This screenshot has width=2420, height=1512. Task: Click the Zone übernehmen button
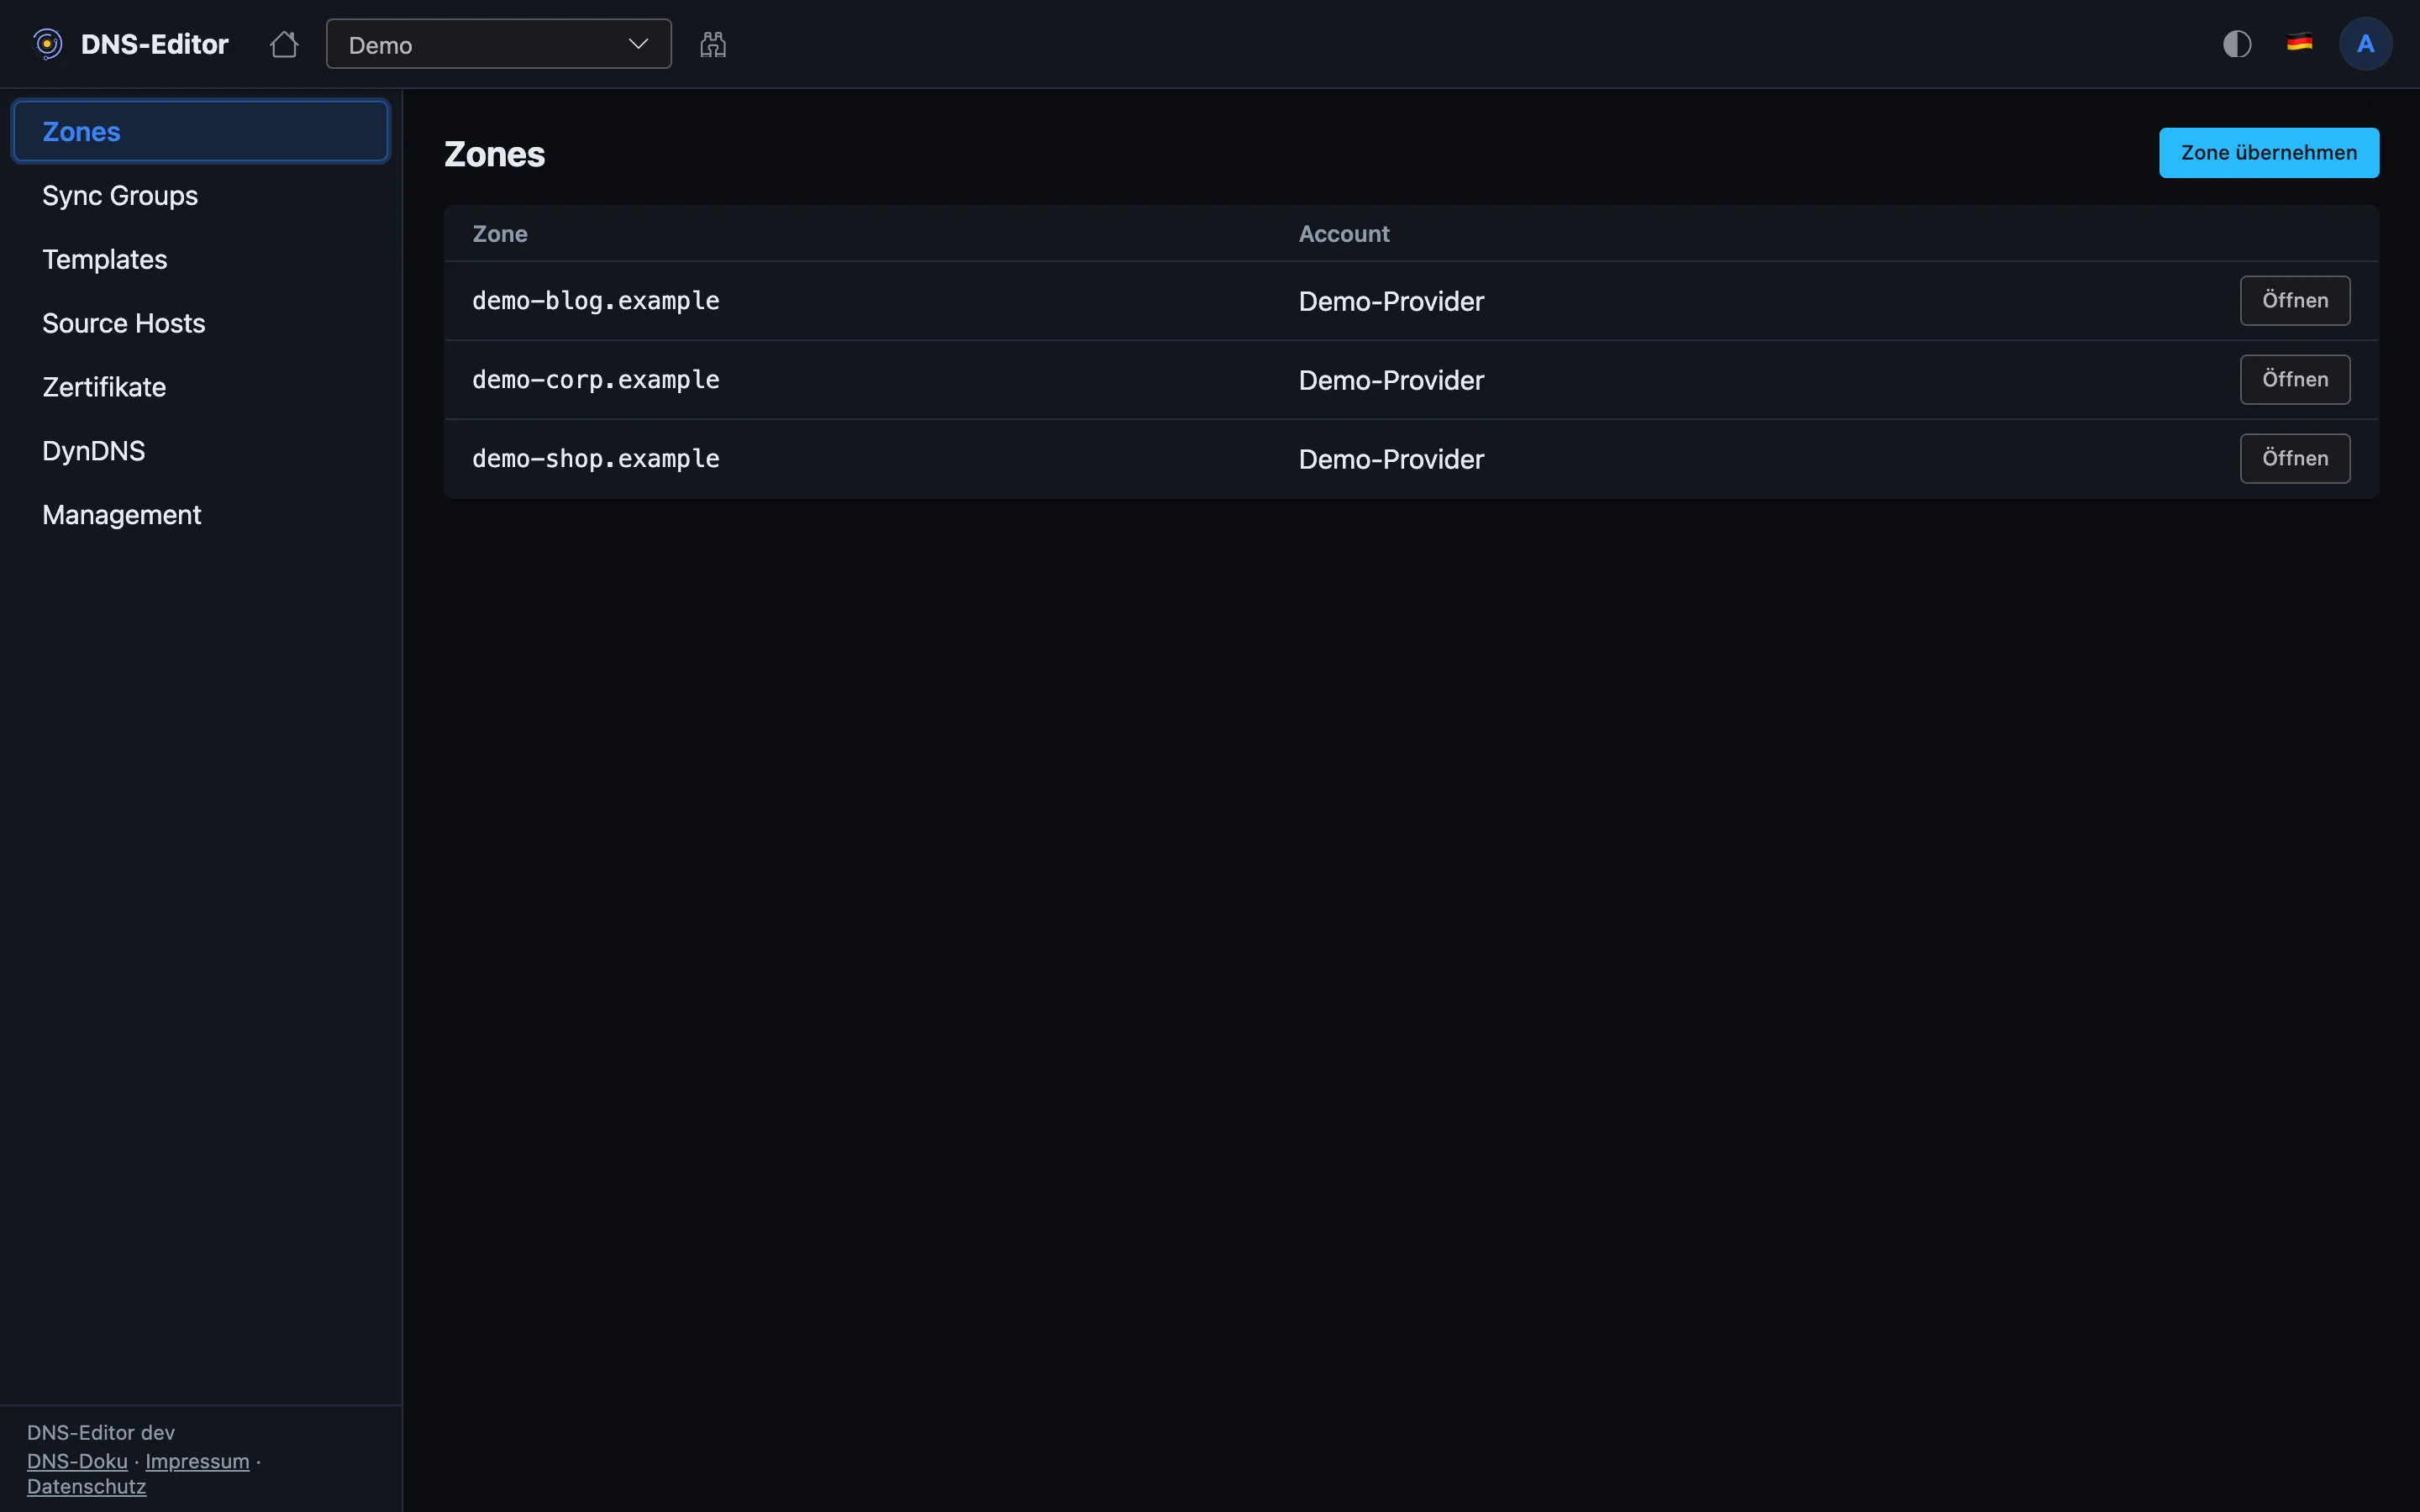(2268, 153)
